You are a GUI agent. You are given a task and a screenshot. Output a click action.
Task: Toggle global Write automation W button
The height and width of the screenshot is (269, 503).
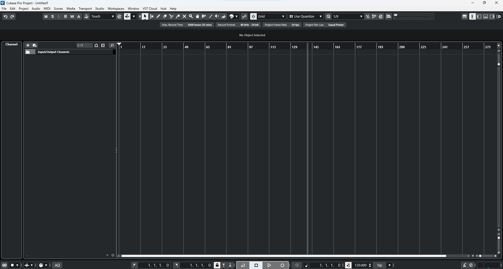72,17
